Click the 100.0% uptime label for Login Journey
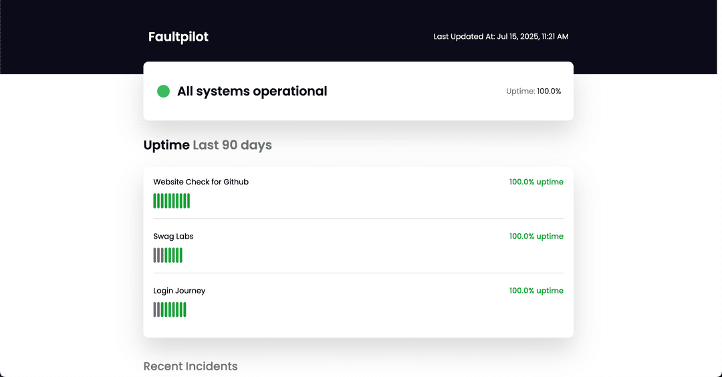722x377 pixels. pos(536,291)
